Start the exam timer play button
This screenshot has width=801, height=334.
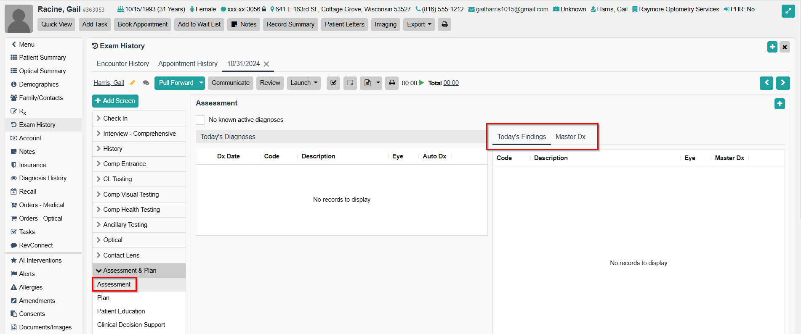[422, 83]
